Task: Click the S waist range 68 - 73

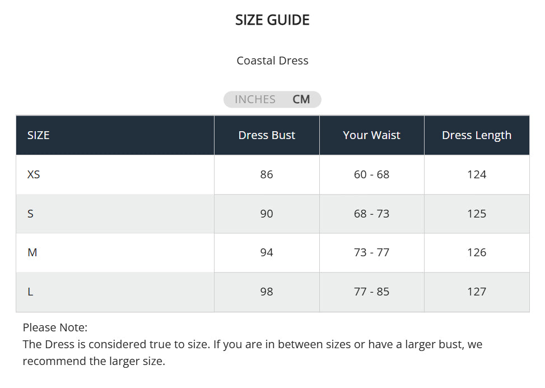Action: tap(371, 214)
